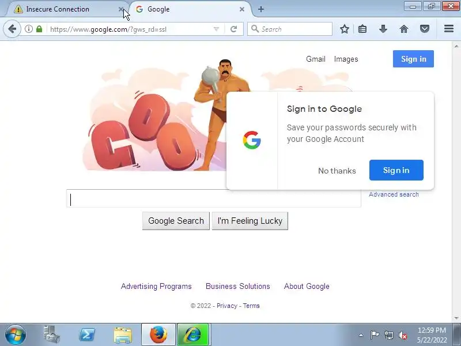The height and width of the screenshot is (346, 461).
Task: Open the Terms link in the footer
Action: click(251, 306)
